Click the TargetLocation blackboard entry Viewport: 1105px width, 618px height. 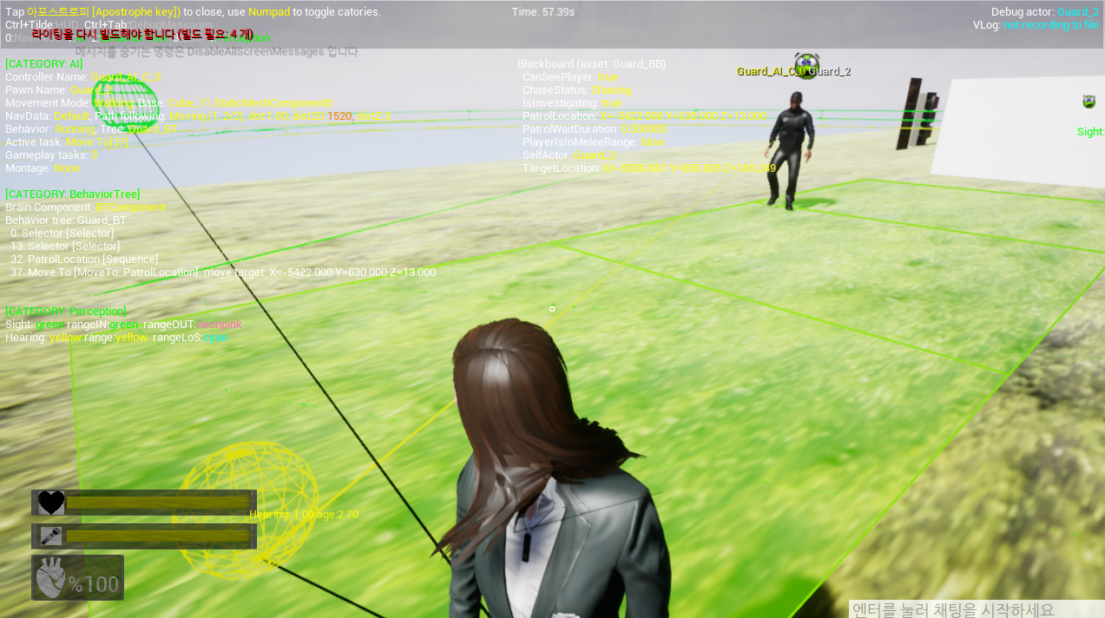point(649,168)
